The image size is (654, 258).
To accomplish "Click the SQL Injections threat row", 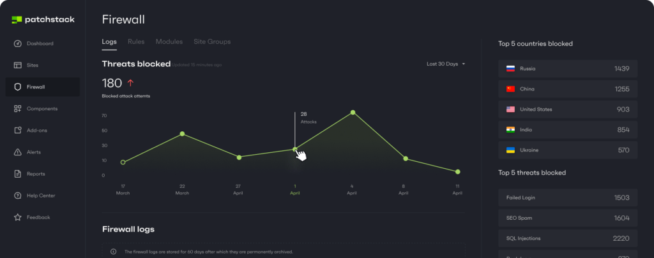I will 567,238.
